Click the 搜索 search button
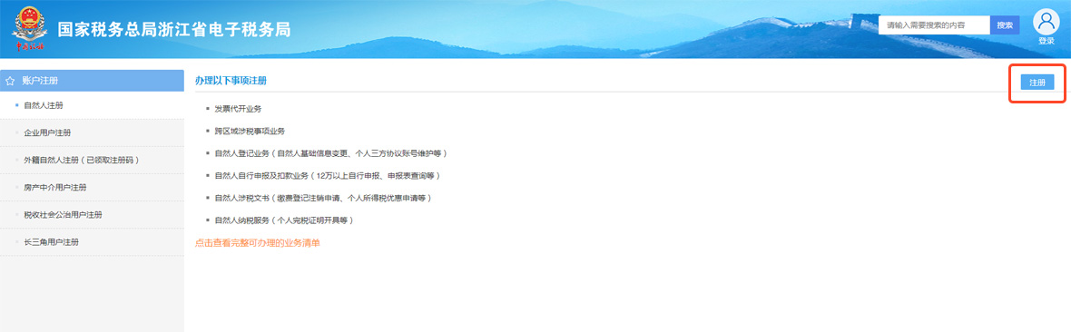Image resolution: width=1071 pixels, height=332 pixels. pyautogui.click(x=1005, y=25)
